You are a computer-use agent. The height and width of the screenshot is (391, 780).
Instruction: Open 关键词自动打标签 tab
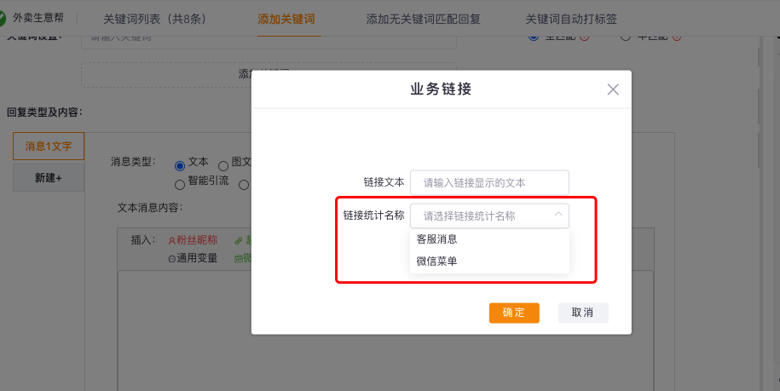tap(571, 19)
